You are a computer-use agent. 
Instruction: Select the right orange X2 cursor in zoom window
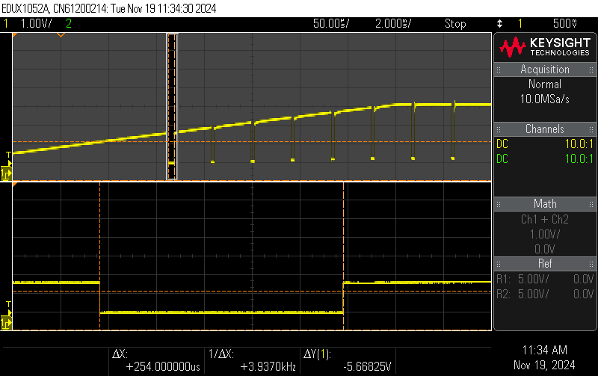[x=344, y=256]
